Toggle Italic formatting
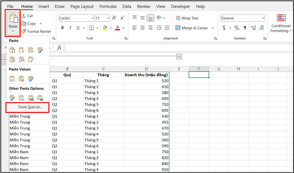294x173 pixels. 70,28
